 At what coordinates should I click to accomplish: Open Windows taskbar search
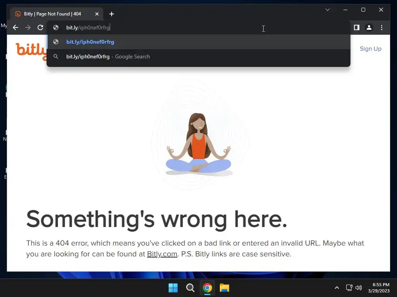coord(190,288)
